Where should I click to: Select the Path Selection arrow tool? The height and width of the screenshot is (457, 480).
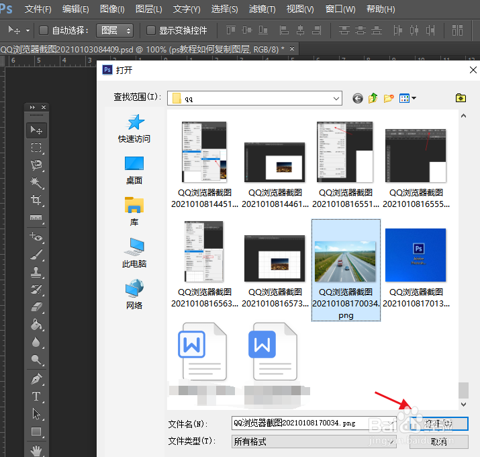click(x=36, y=414)
